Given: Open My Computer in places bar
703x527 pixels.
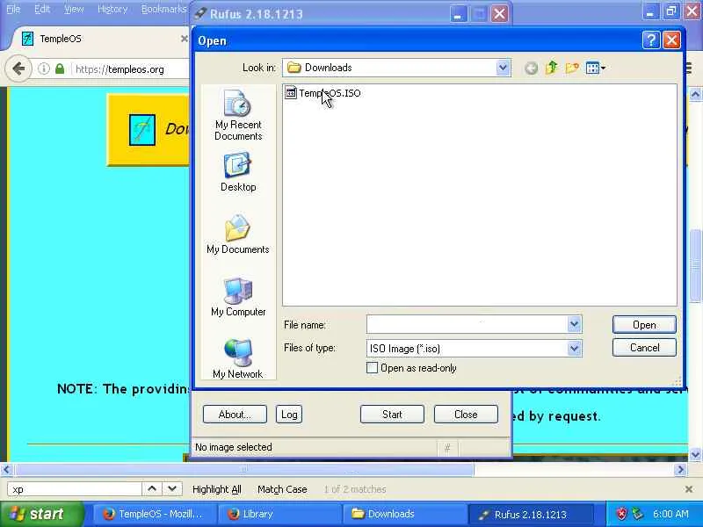Looking at the screenshot, I should 238,297.
